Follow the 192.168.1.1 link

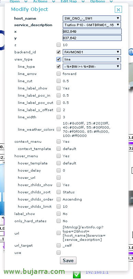tap(97, 272)
